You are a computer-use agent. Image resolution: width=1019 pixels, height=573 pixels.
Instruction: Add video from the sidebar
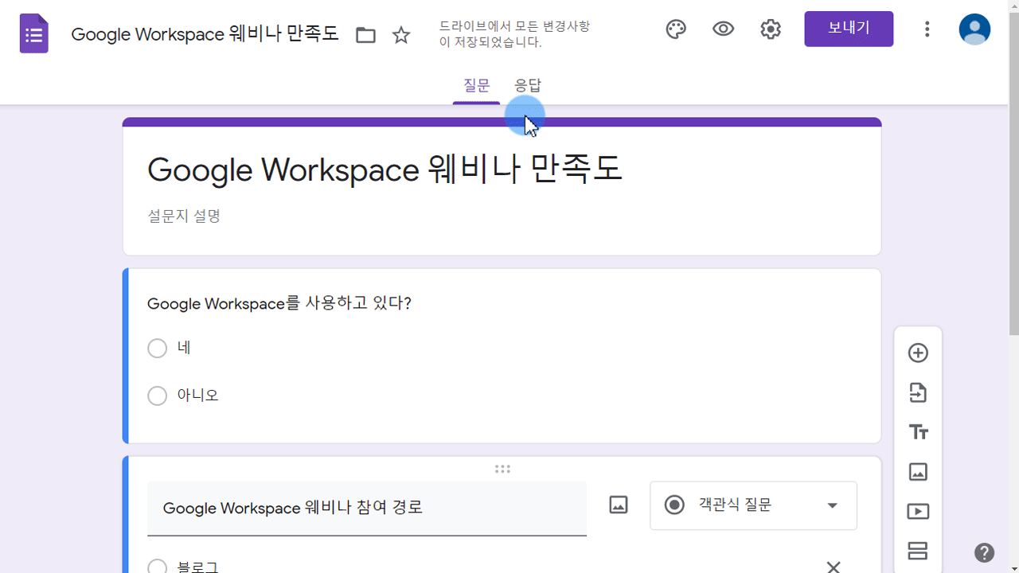tap(918, 512)
